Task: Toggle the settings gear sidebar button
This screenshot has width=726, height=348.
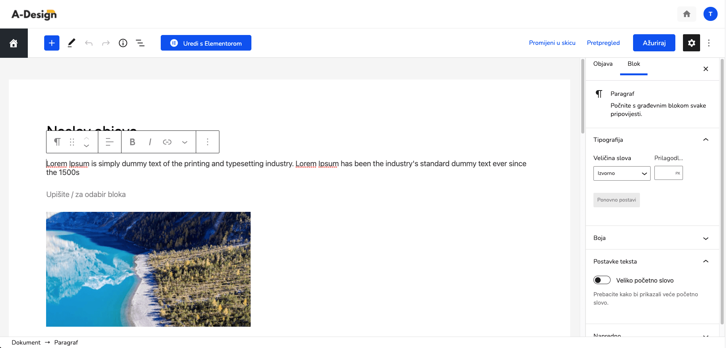Action: (x=691, y=43)
